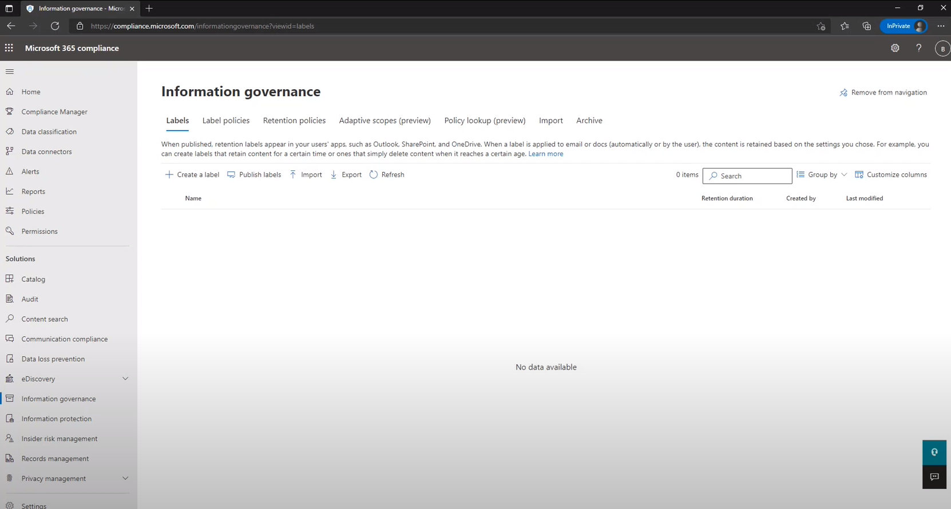Click the Permissions key icon
This screenshot has width=951, height=509.
click(x=10, y=231)
